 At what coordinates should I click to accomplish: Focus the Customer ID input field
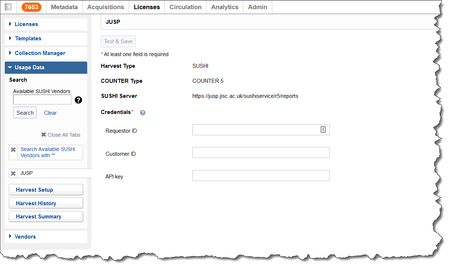coord(261,152)
